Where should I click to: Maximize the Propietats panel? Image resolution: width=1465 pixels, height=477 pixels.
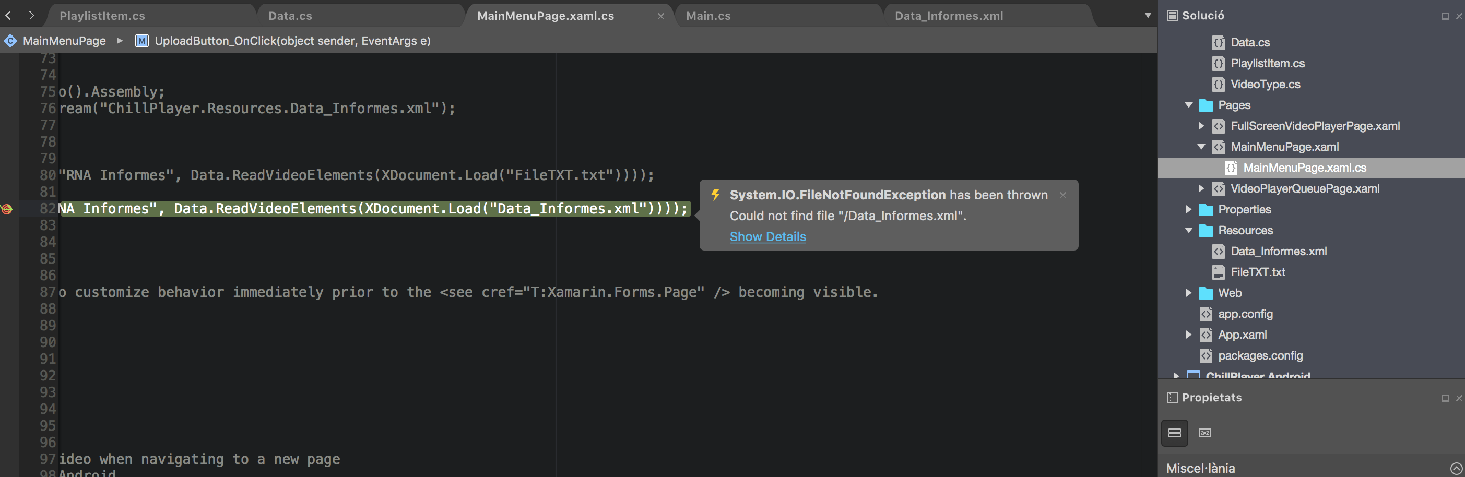click(1445, 398)
